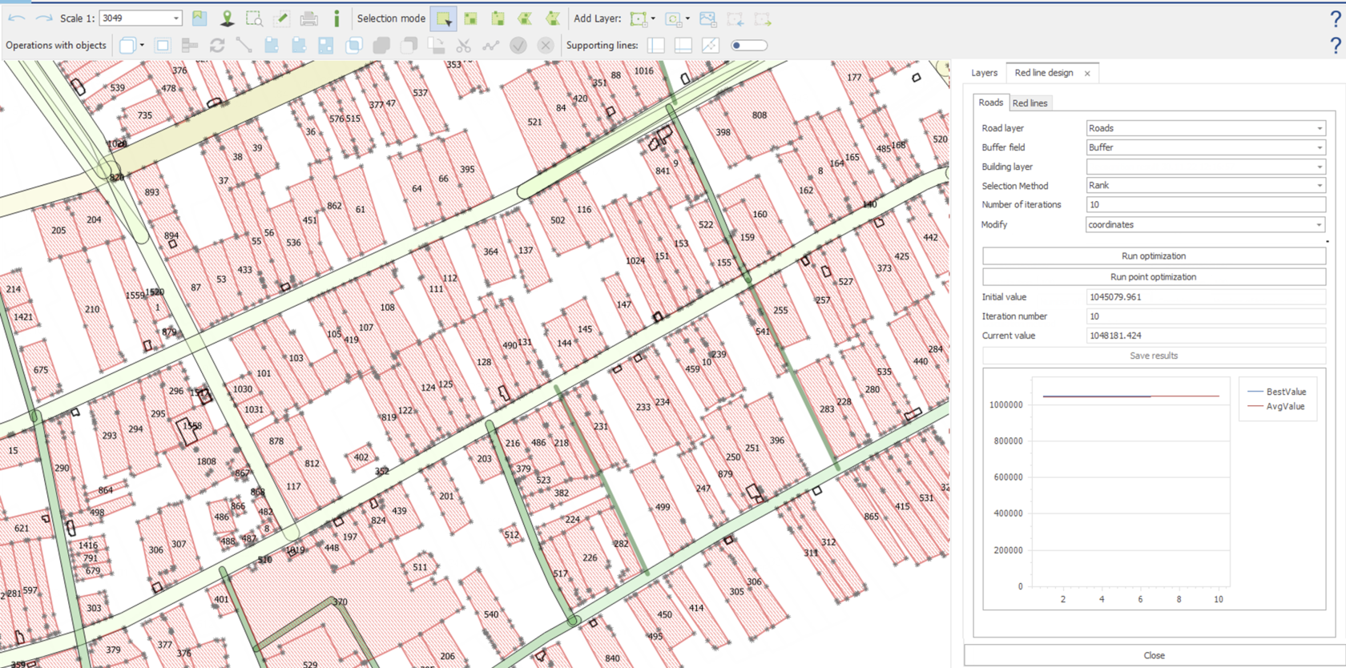Click the square frame object icon
Image resolution: width=1346 pixels, height=668 pixels.
coord(163,45)
